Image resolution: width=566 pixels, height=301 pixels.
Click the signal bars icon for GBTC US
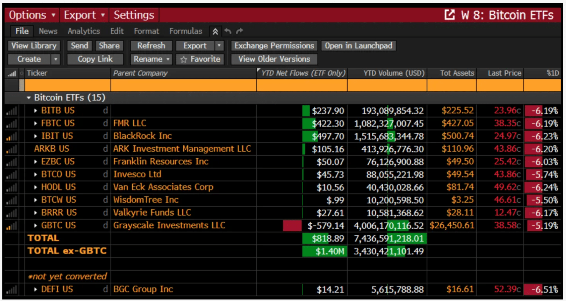12,226
